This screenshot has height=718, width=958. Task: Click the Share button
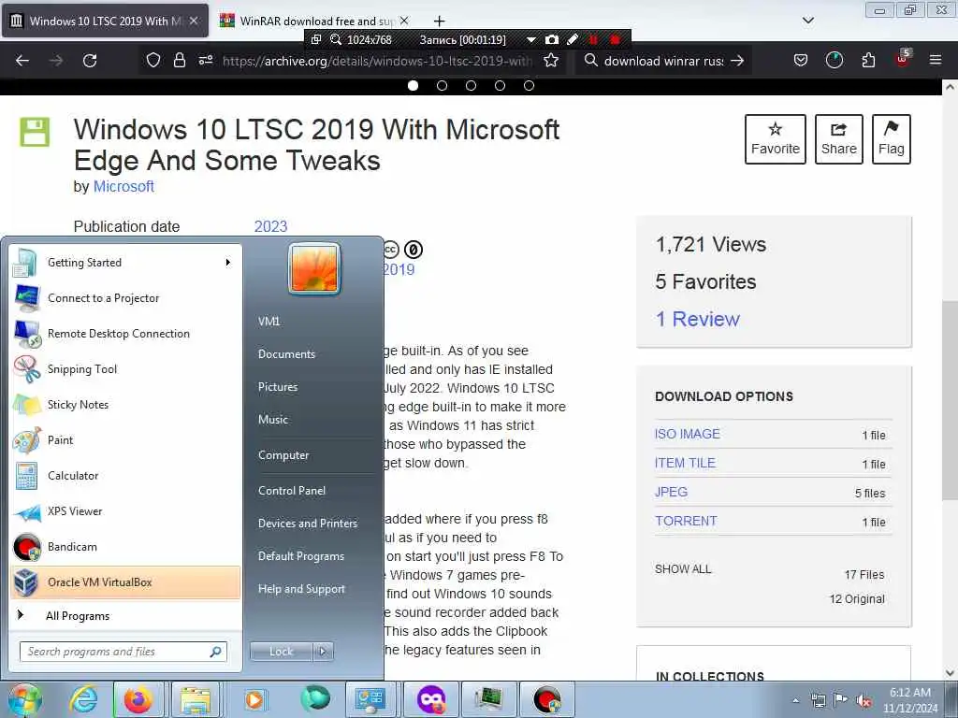839,139
